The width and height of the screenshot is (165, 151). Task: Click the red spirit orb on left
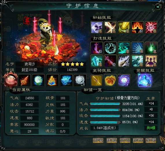[10, 80]
